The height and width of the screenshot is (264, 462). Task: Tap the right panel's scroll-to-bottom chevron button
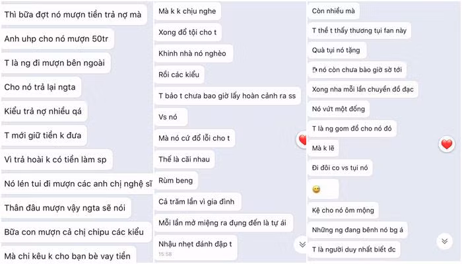(x=444, y=242)
